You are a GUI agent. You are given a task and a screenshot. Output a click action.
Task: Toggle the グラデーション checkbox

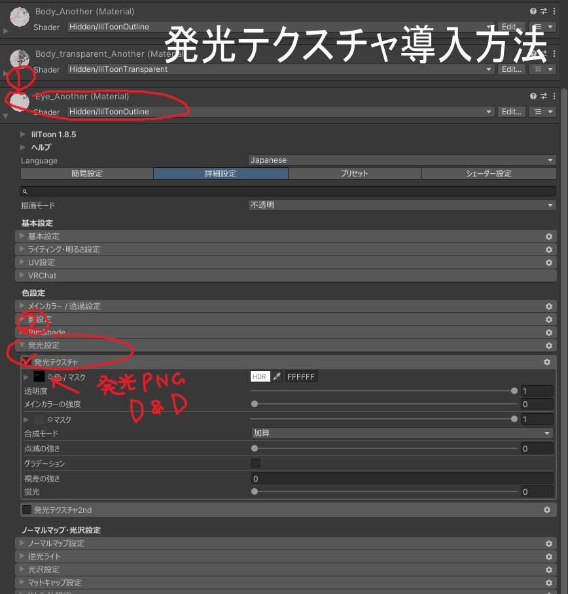[x=255, y=463]
